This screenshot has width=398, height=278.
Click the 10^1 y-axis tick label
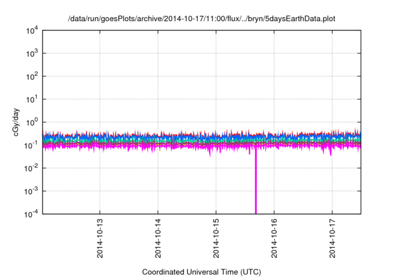32,99
